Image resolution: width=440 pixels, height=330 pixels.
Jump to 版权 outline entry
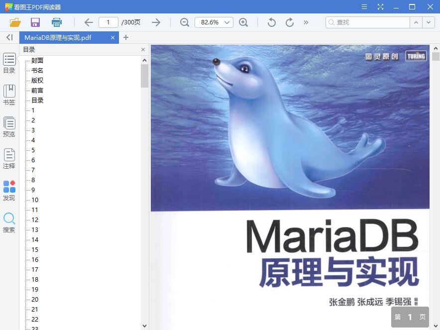pyautogui.click(x=37, y=81)
